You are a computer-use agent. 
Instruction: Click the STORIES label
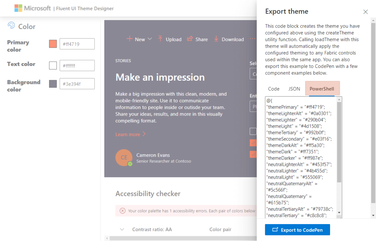[123, 61]
